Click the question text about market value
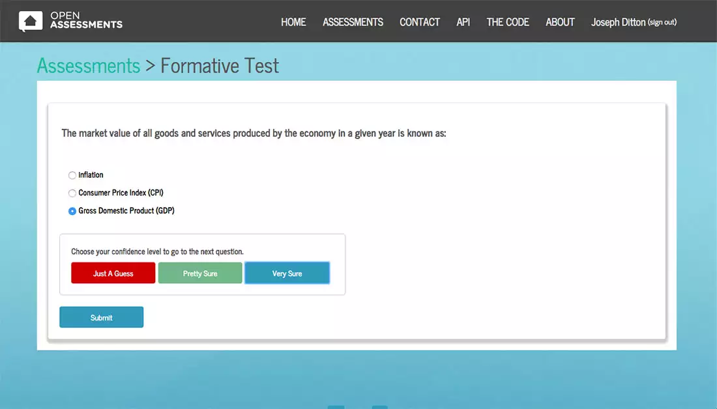This screenshot has height=409, width=717. click(x=254, y=134)
